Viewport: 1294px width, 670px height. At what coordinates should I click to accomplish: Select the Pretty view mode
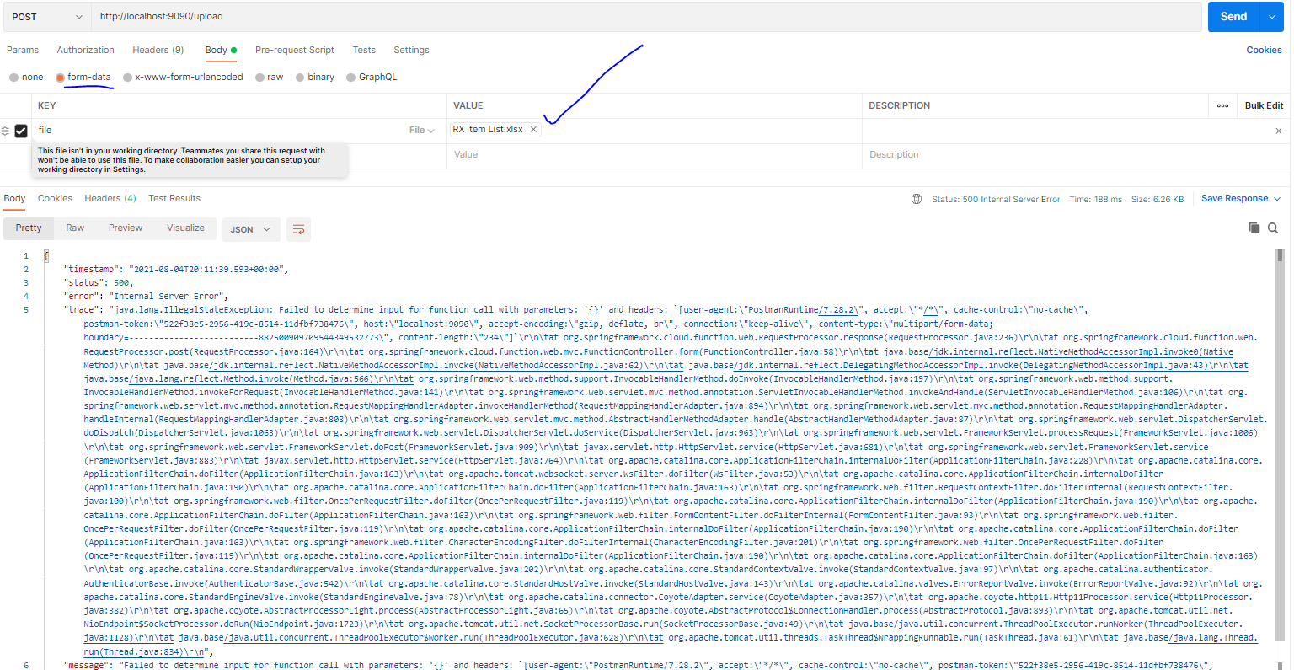(x=29, y=228)
